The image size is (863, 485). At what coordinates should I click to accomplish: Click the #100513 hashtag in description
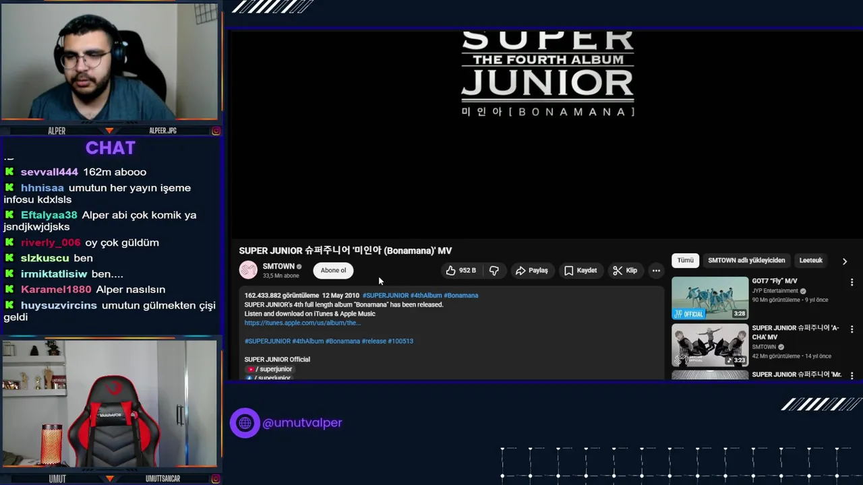click(x=400, y=341)
